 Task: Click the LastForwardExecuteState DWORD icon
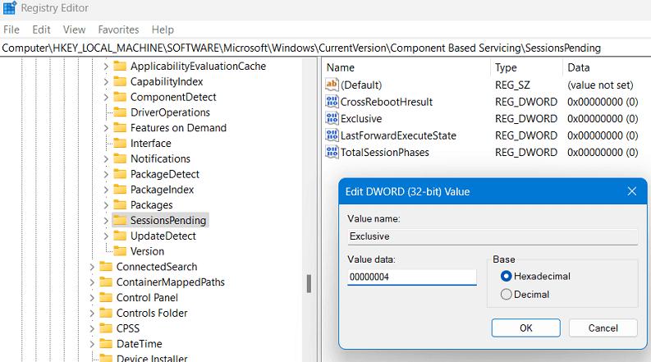point(332,135)
